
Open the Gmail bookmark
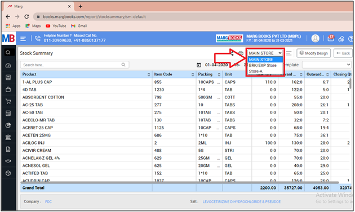point(79,26)
